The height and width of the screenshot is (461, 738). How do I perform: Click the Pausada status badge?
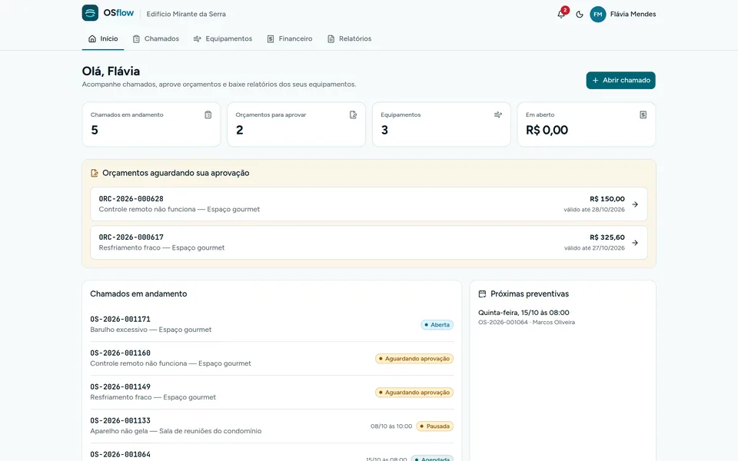(x=435, y=426)
